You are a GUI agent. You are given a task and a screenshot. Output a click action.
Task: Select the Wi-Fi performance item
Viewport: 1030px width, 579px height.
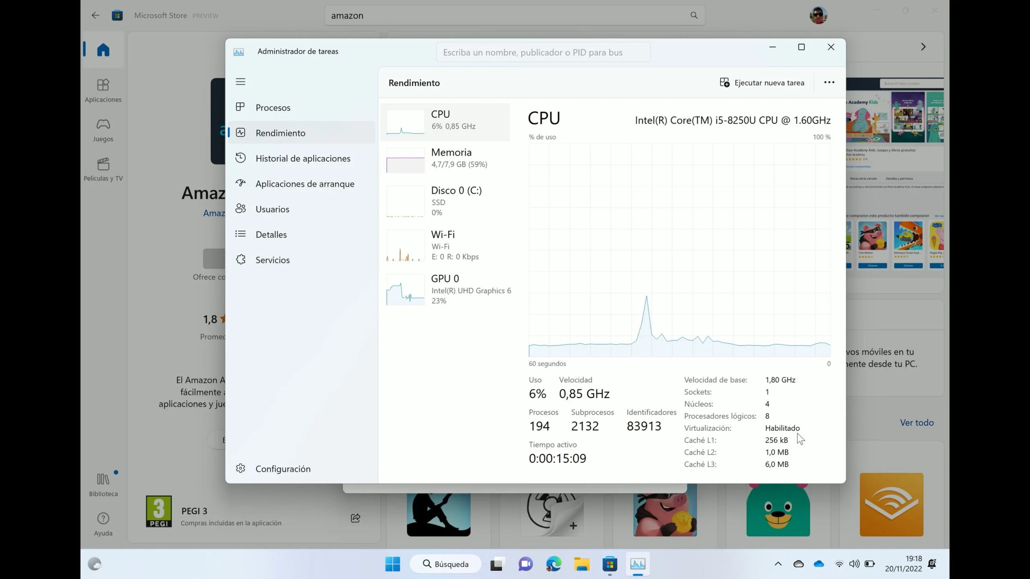pyautogui.click(x=445, y=245)
